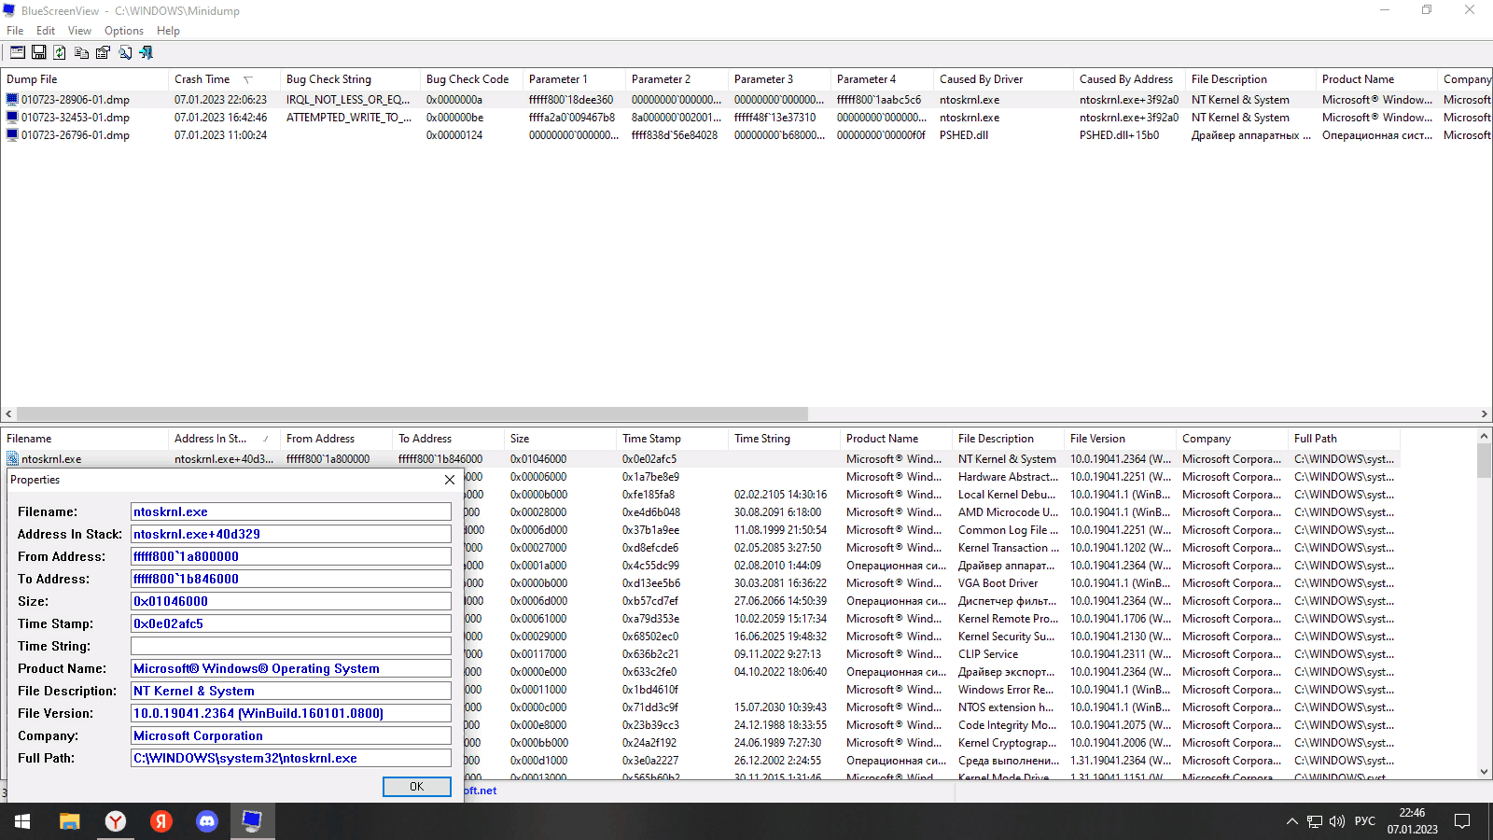Sort crash list by Crash Time column
This screenshot has height=840, width=1493.
coord(224,79)
